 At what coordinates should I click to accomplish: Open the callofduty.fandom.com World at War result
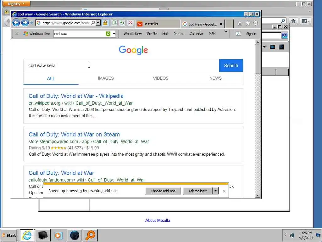click(61, 173)
